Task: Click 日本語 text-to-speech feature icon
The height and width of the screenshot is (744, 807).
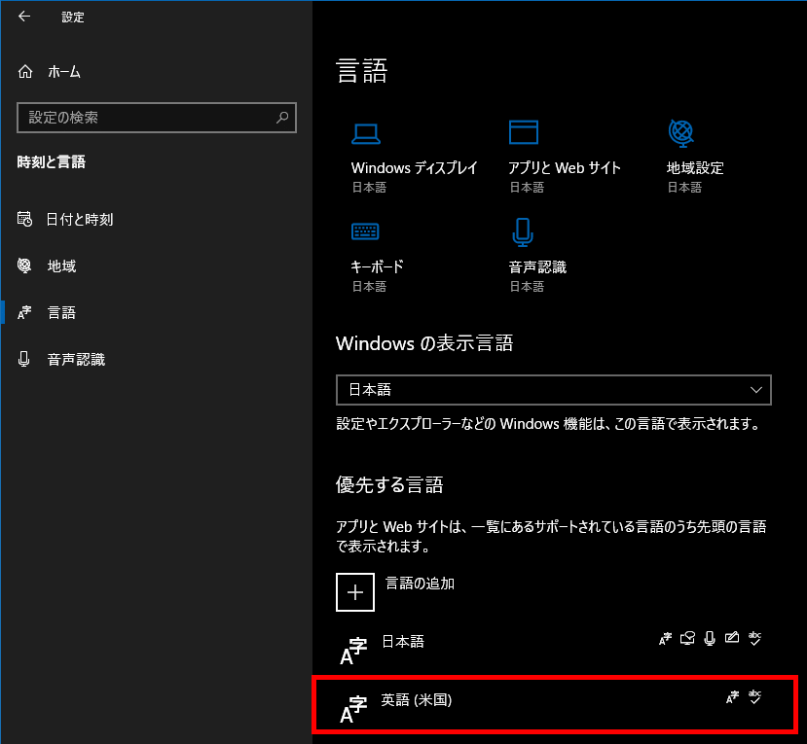Action: 687,638
